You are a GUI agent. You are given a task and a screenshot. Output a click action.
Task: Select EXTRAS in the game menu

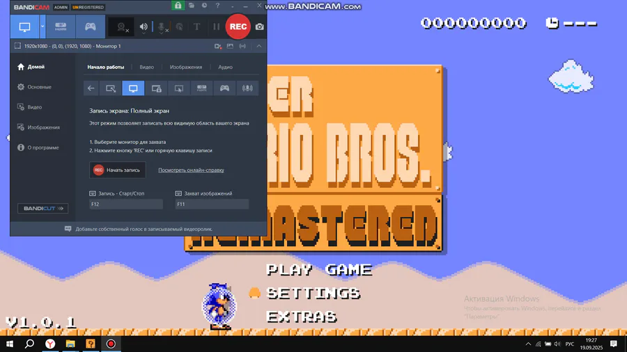click(302, 317)
